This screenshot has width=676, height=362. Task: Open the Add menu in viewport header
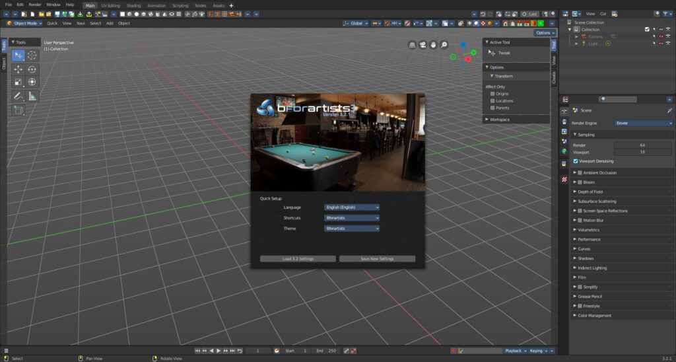click(110, 23)
